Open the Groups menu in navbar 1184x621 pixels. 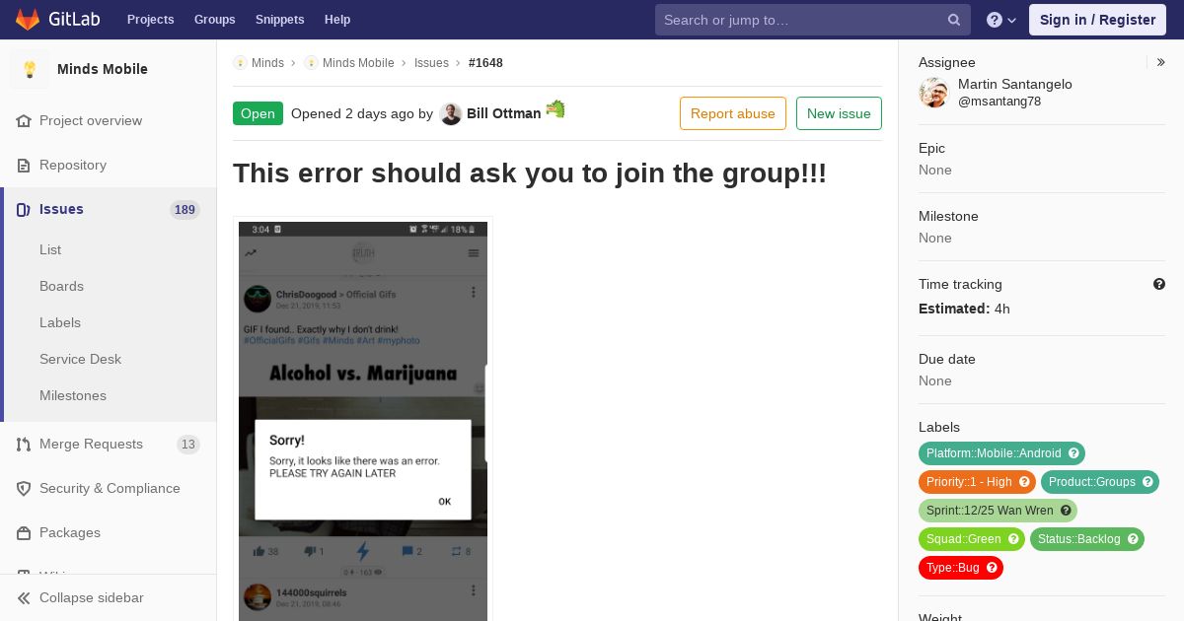coord(214,20)
